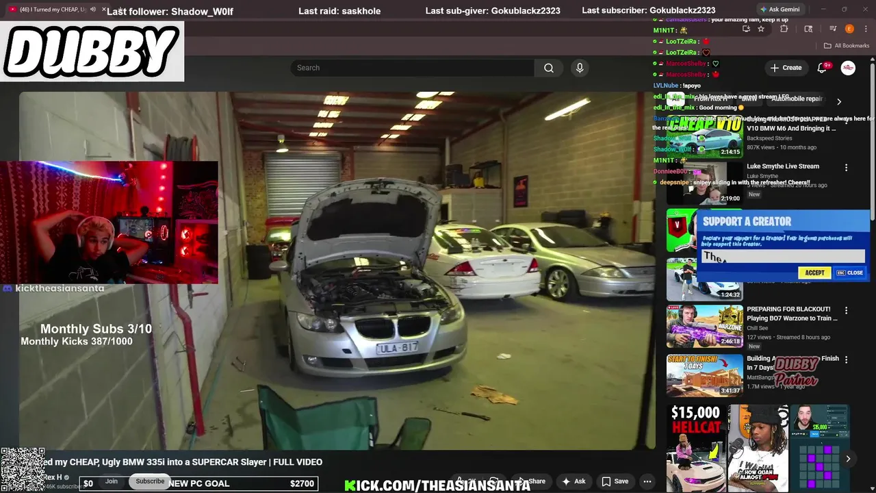Select the 'Automobile repair' filter chip
This screenshot has width=876, height=493.
pos(797,99)
